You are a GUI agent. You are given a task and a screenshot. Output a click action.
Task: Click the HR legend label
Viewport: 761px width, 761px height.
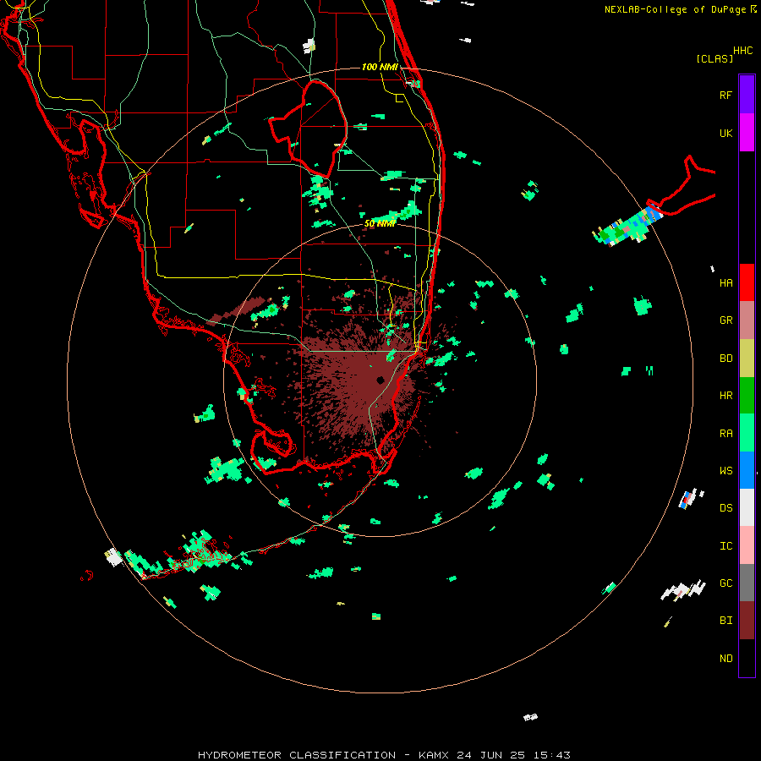click(725, 396)
